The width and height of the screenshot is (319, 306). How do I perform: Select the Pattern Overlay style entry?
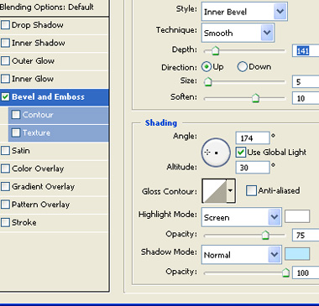pos(40,205)
